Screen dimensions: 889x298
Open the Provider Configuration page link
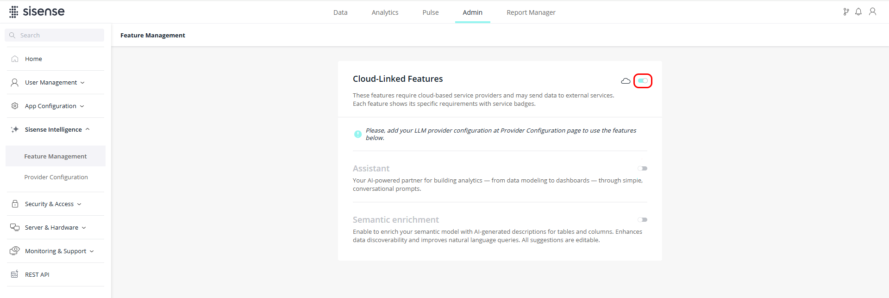pyautogui.click(x=56, y=177)
